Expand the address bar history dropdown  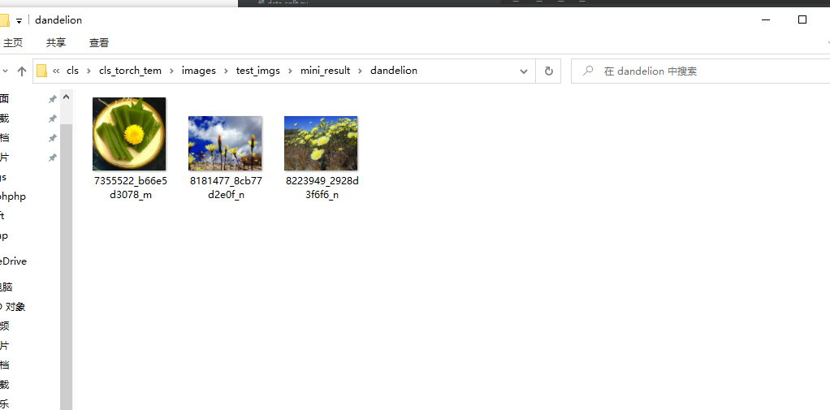point(524,71)
